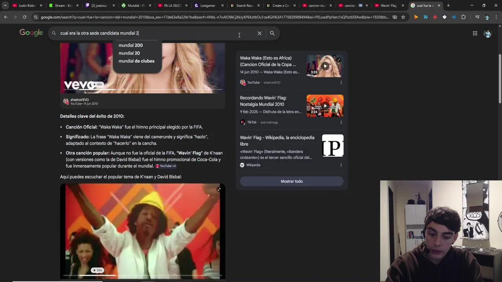Click the browser back arrow
The height and width of the screenshot is (282, 502).
(x=5, y=17)
